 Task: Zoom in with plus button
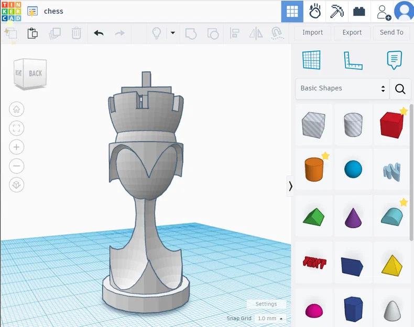point(17,147)
